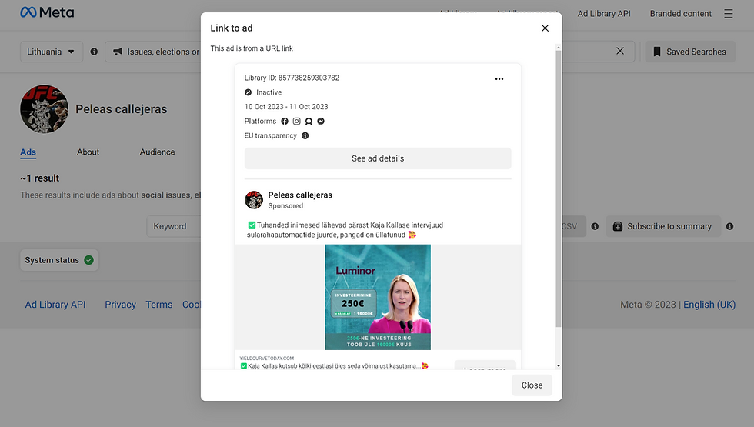Viewport: 754px width, 427px height.
Task: Click the Audience Network platform icon
Action: point(309,122)
